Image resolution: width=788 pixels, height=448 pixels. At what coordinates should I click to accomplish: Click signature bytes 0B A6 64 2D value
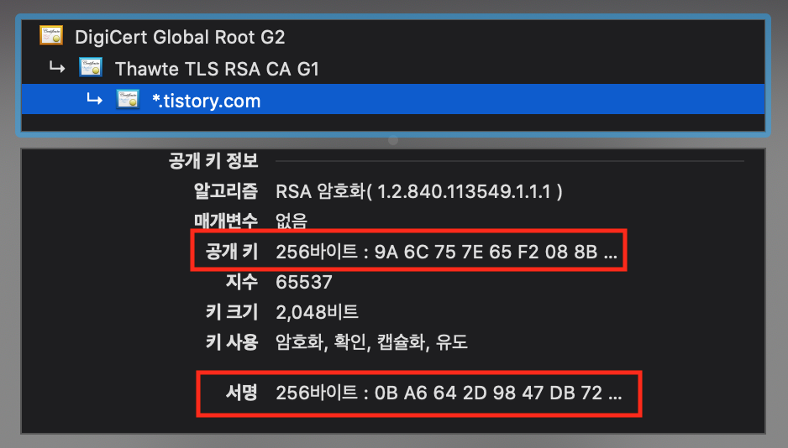coord(449,393)
